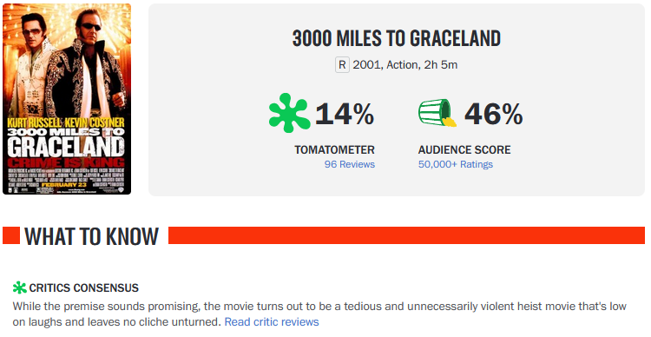Viewport: 651px width, 337px height.
Task: Open the 96 Reviews link
Action: coord(350,164)
